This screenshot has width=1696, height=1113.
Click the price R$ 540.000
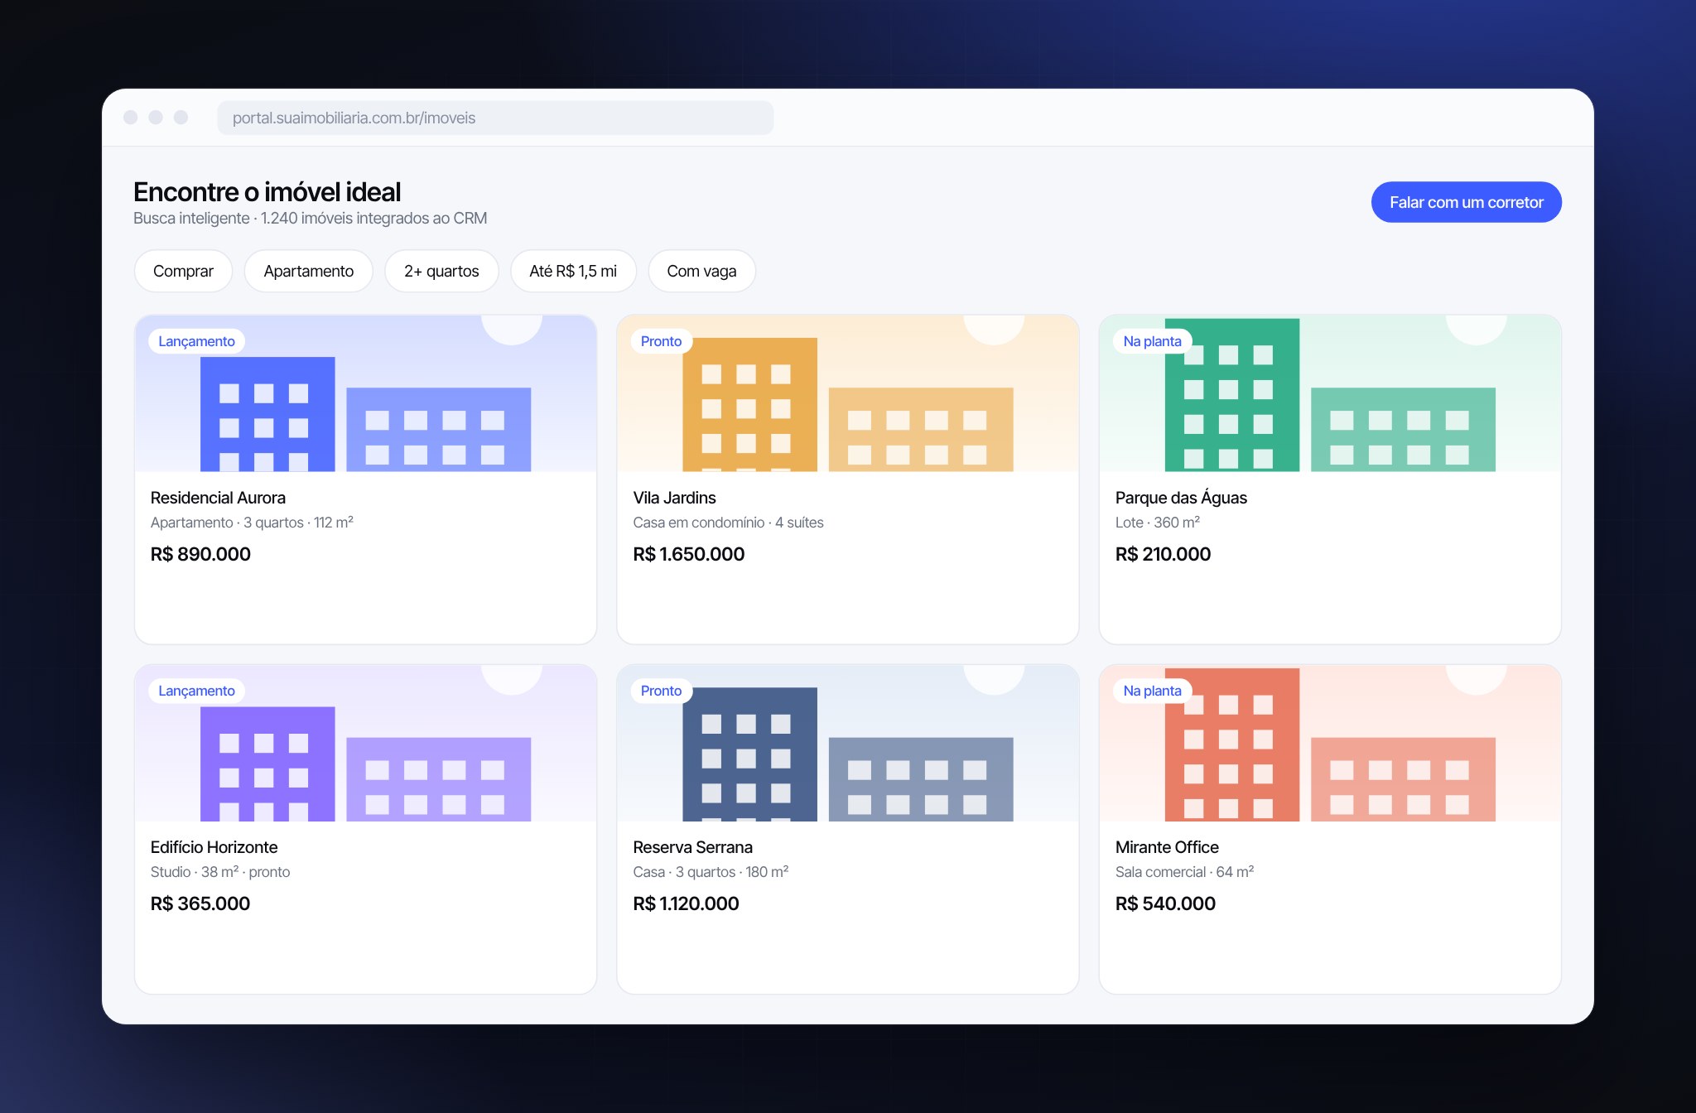1165,903
